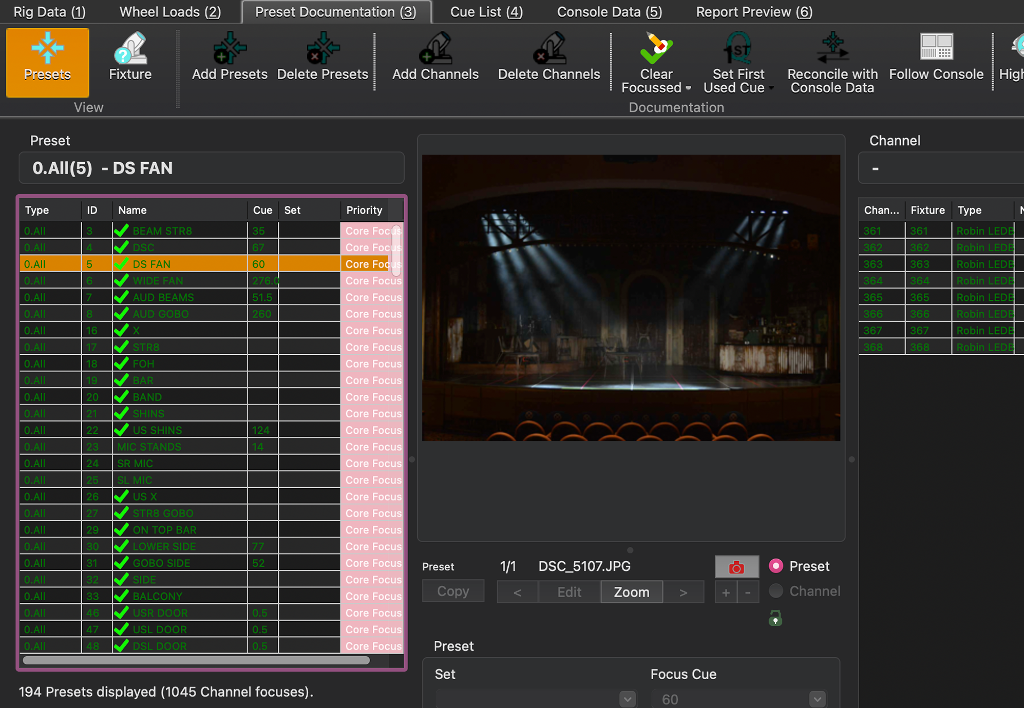1024x708 pixels.
Task: Open the Console Data (5) tab
Action: point(610,12)
